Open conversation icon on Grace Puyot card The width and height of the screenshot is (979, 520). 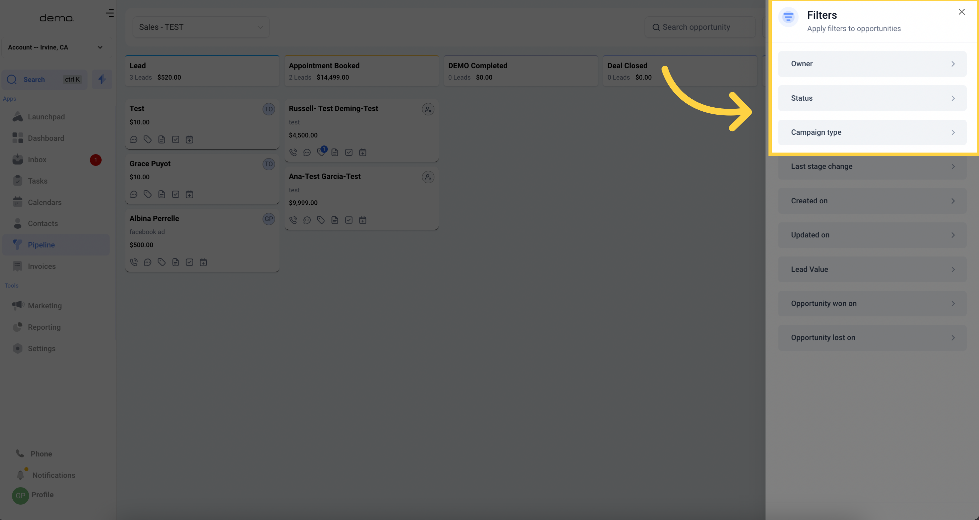point(134,194)
